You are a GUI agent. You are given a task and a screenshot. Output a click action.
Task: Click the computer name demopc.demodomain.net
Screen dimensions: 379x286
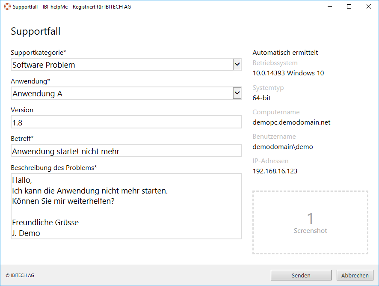[x=291, y=122]
